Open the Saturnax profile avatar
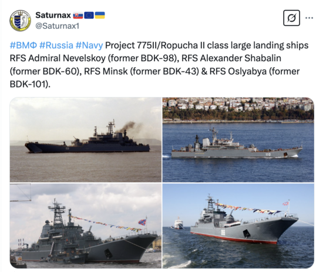This screenshot has width=323, height=272. (20, 21)
